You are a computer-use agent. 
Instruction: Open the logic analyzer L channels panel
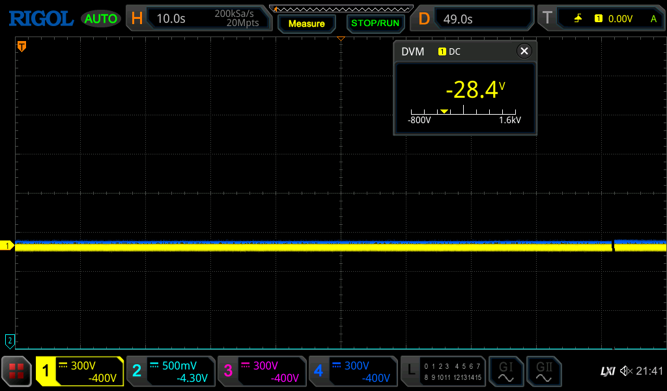[x=444, y=371]
